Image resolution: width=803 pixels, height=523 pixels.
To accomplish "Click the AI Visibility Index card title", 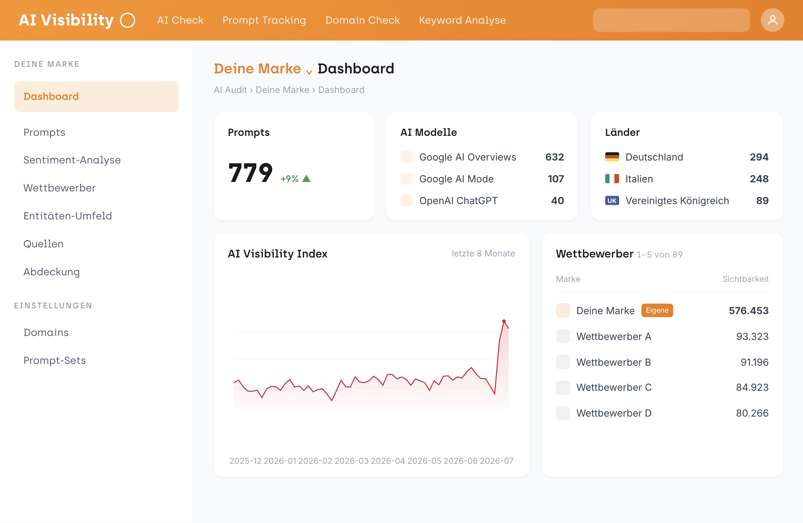I will coord(277,254).
